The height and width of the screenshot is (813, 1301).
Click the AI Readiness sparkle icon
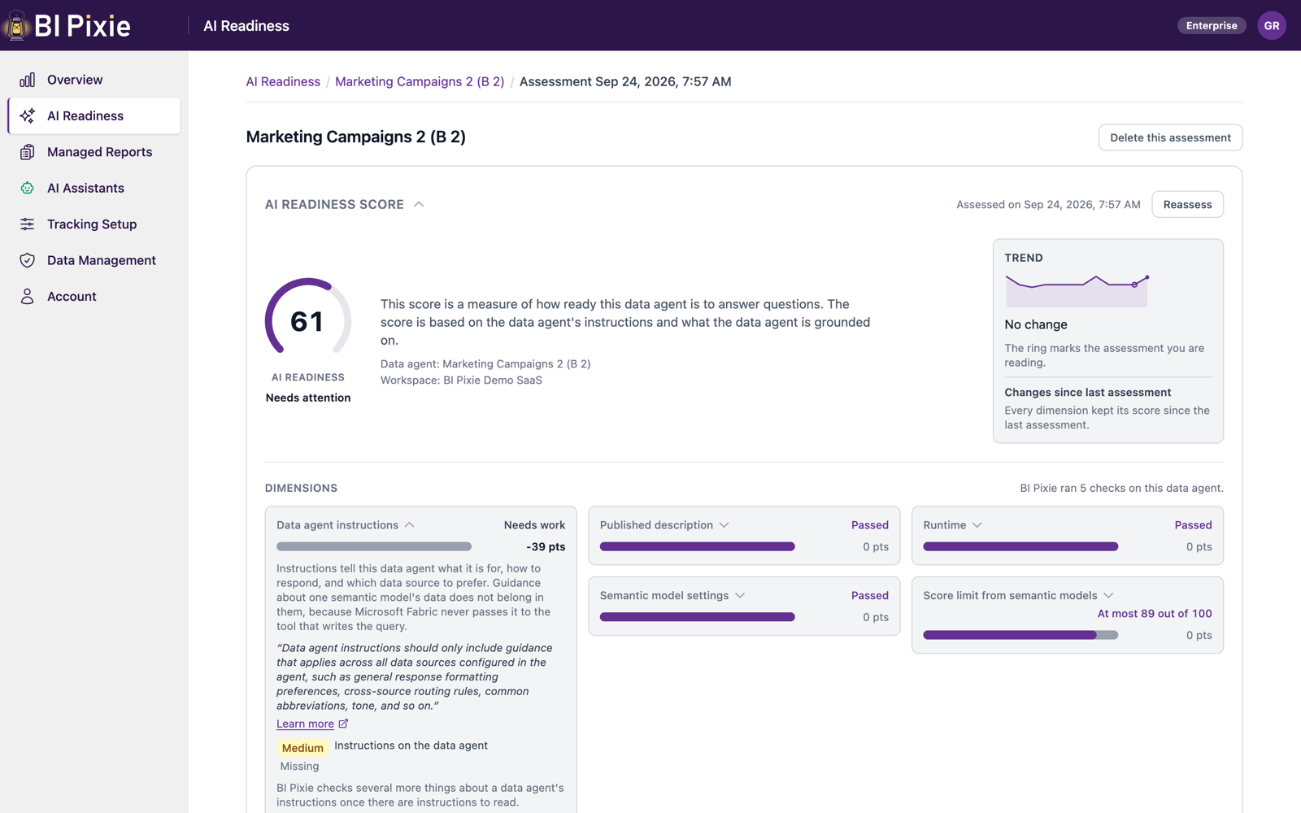[28, 115]
